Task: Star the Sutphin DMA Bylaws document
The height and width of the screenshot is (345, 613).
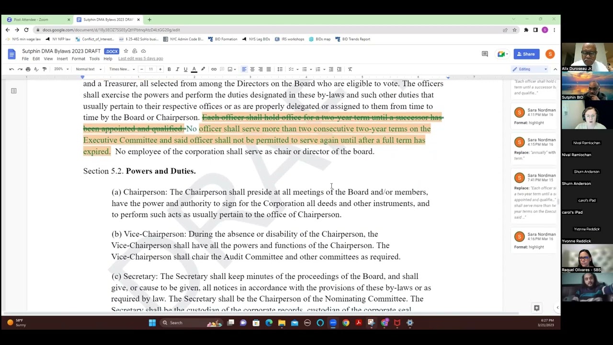Action: pos(126,51)
